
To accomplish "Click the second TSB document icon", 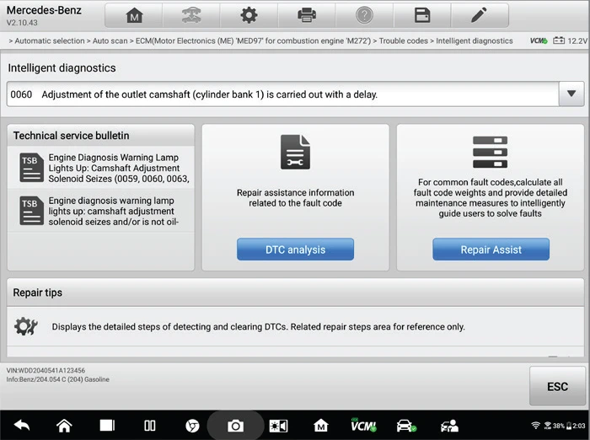I will coord(32,210).
